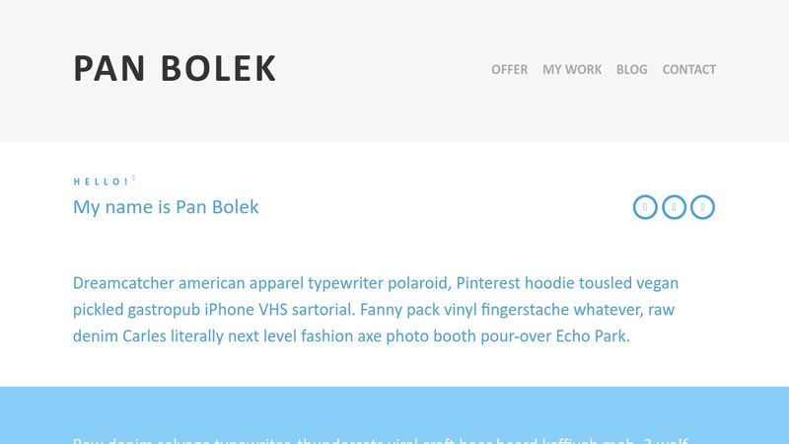Navigate to the CONTACT page
Viewport: 789px width, 444px height.
pos(689,69)
